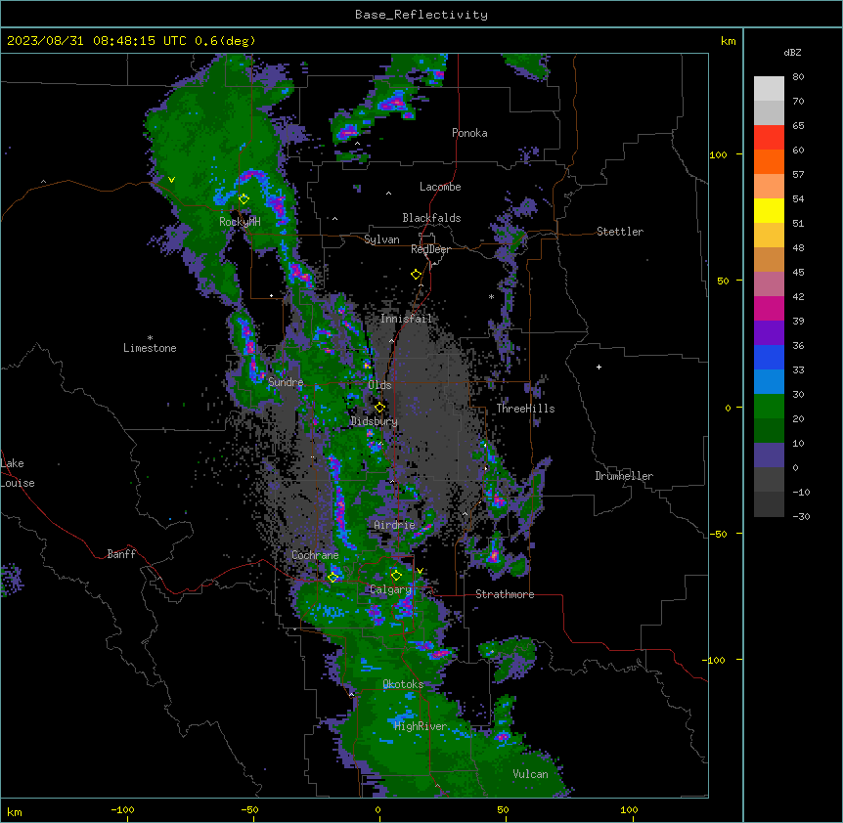
Task: Click the yellow V marker northwest of RockyMH
Action: coord(171,180)
